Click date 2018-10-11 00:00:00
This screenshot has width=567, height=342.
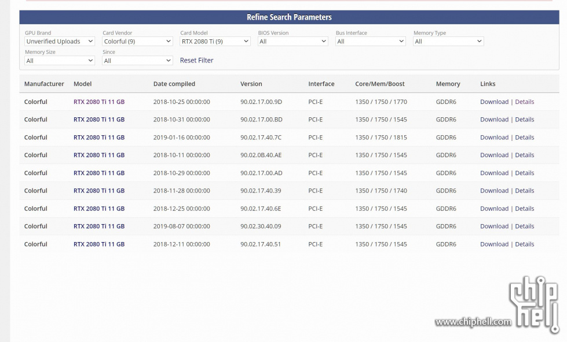[181, 155]
